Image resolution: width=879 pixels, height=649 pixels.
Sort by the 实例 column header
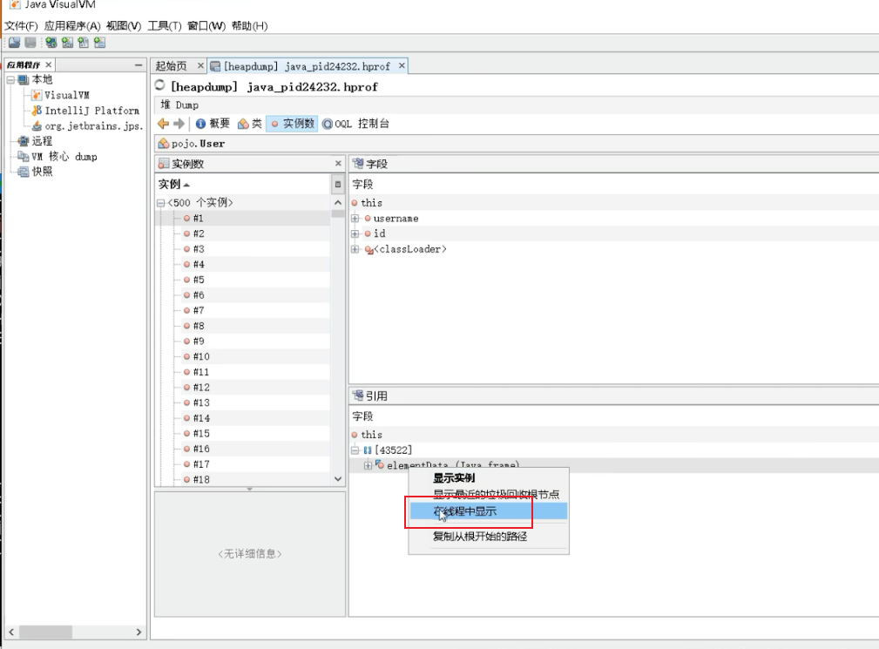pyautogui.click(x=242, y=185)
